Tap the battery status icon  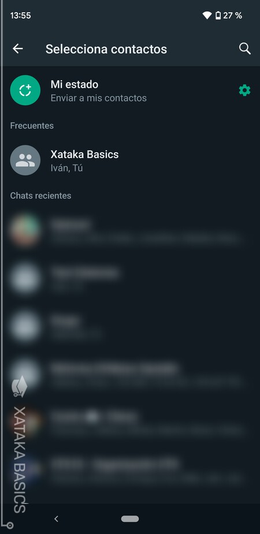[218, 16]
